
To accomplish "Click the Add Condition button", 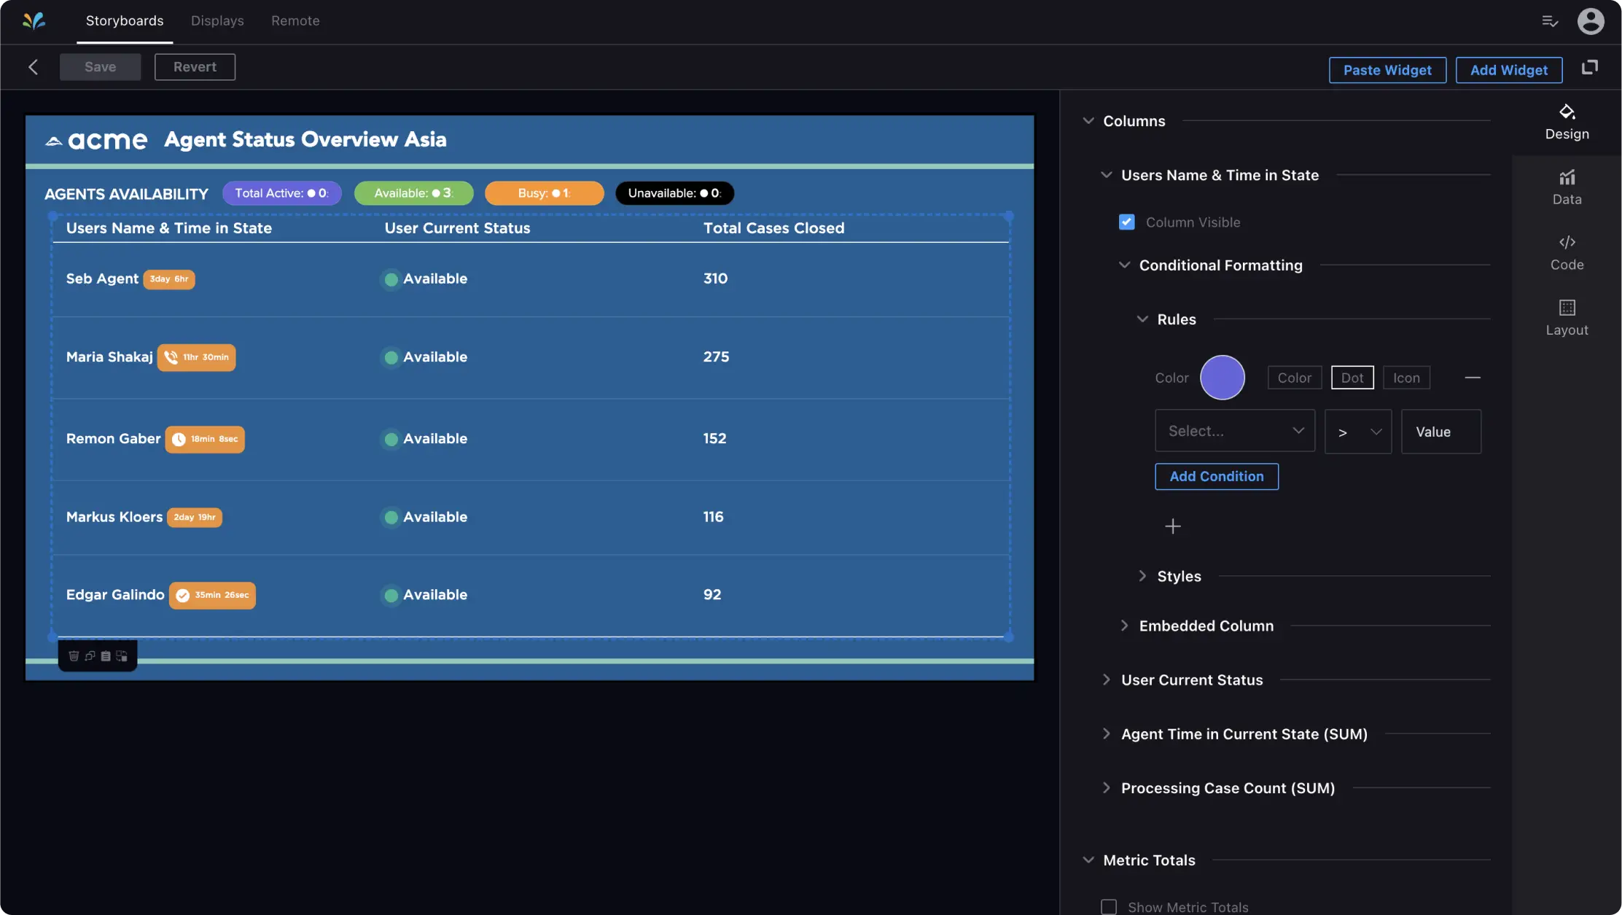I will 1216,476.
